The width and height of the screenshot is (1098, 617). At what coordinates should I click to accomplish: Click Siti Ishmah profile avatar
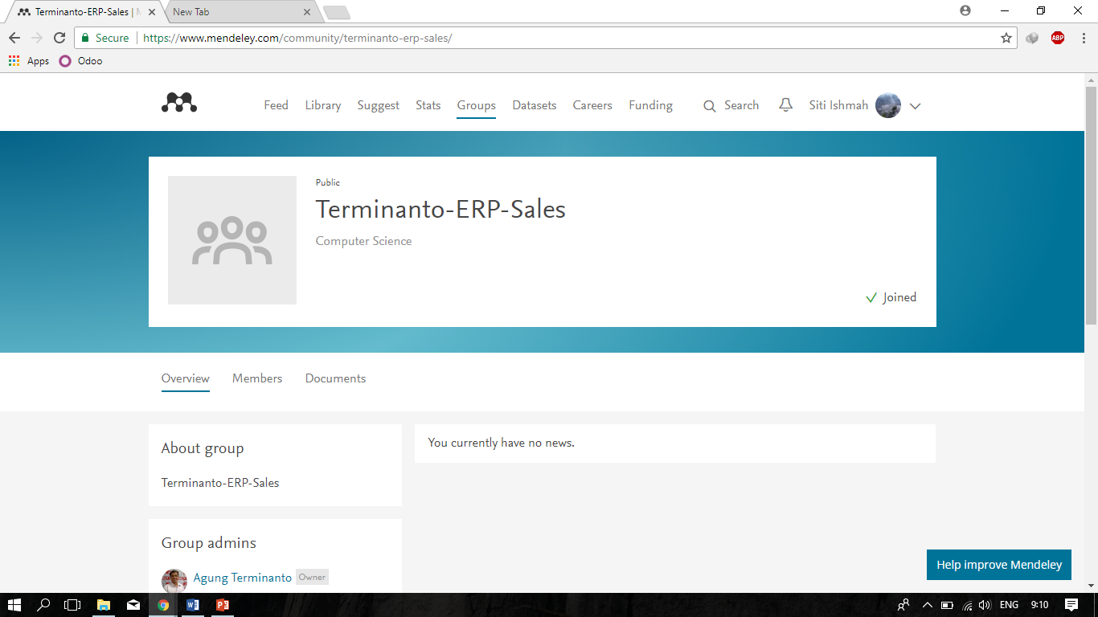(x=888, y=105)
